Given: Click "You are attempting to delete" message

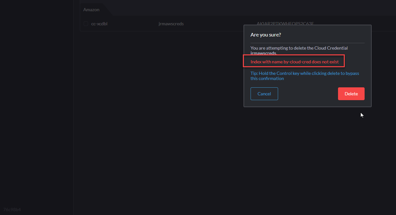Looking at the screenshot, I should pyautogui.click(x=299, y=48).
